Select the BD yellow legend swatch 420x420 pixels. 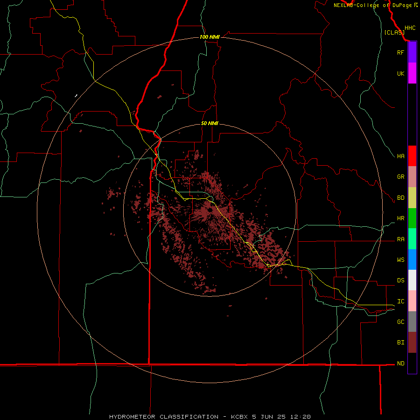[x=412, y=197]
